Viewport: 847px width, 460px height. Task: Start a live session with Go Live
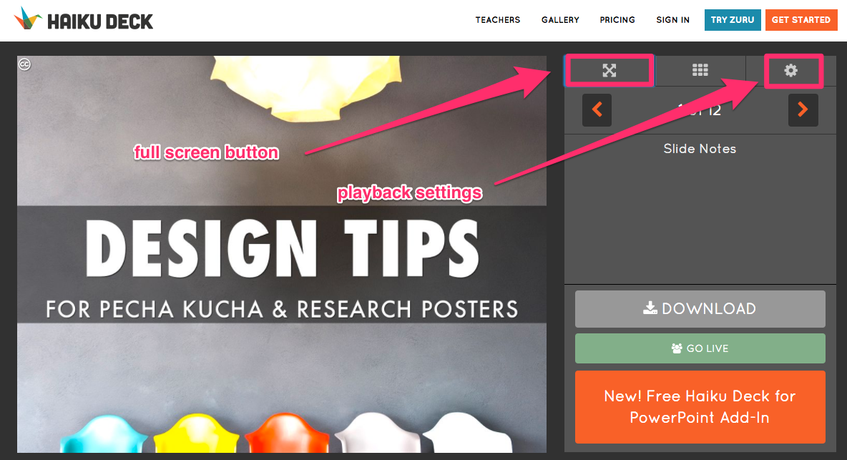click(700, 348)
